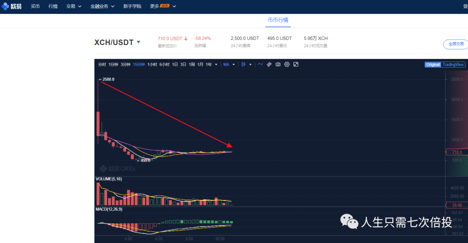Image resolution: width=468 pixels, height=243 pixels.
Task: Click the 6:00 time axis label
Action: [159, 239]
